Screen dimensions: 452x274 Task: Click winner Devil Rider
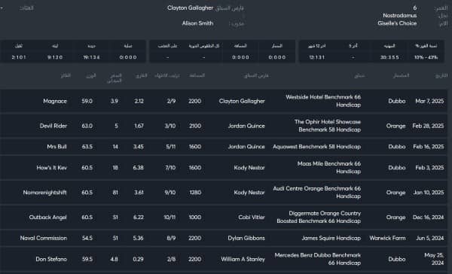pyautogui.click(x=53, y=126)
